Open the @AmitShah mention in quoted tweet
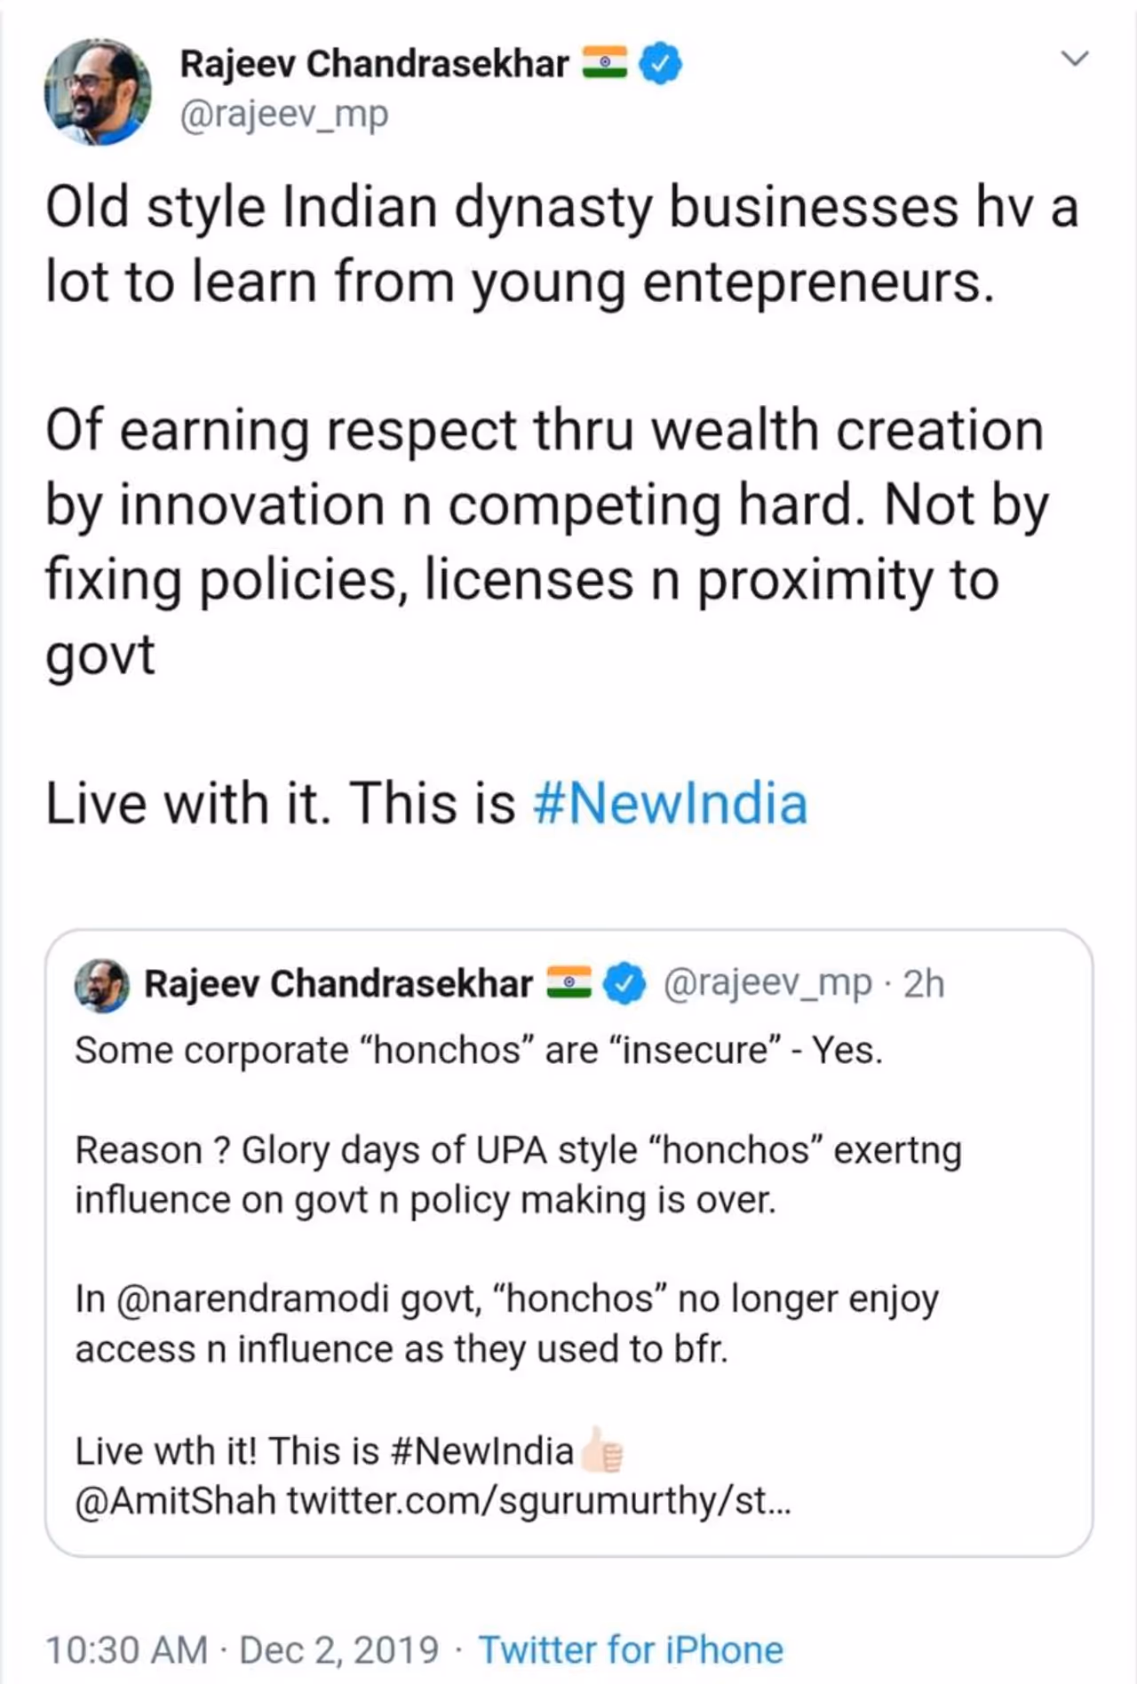1137x1684 pixels. (x=176, y=1501)
